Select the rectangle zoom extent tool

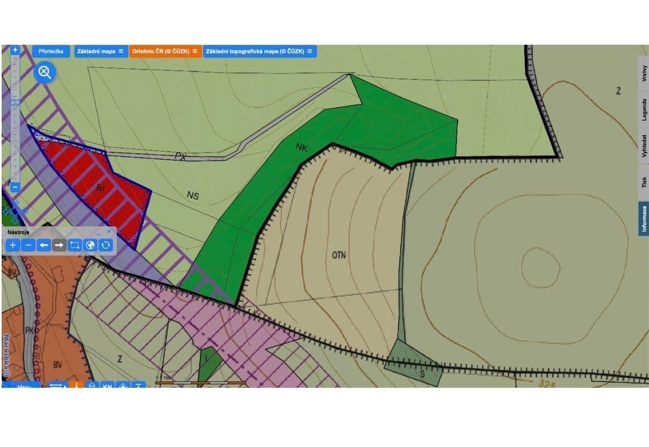[74, 245]
